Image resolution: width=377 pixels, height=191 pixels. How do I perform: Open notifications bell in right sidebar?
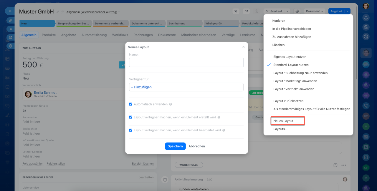coord(366,18)
